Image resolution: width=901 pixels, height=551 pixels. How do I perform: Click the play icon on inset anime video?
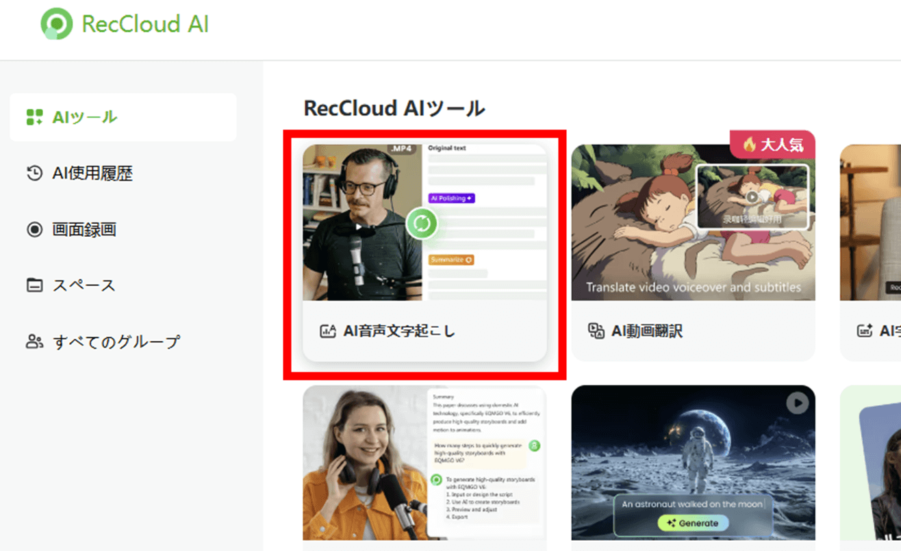tap(752, 196)
